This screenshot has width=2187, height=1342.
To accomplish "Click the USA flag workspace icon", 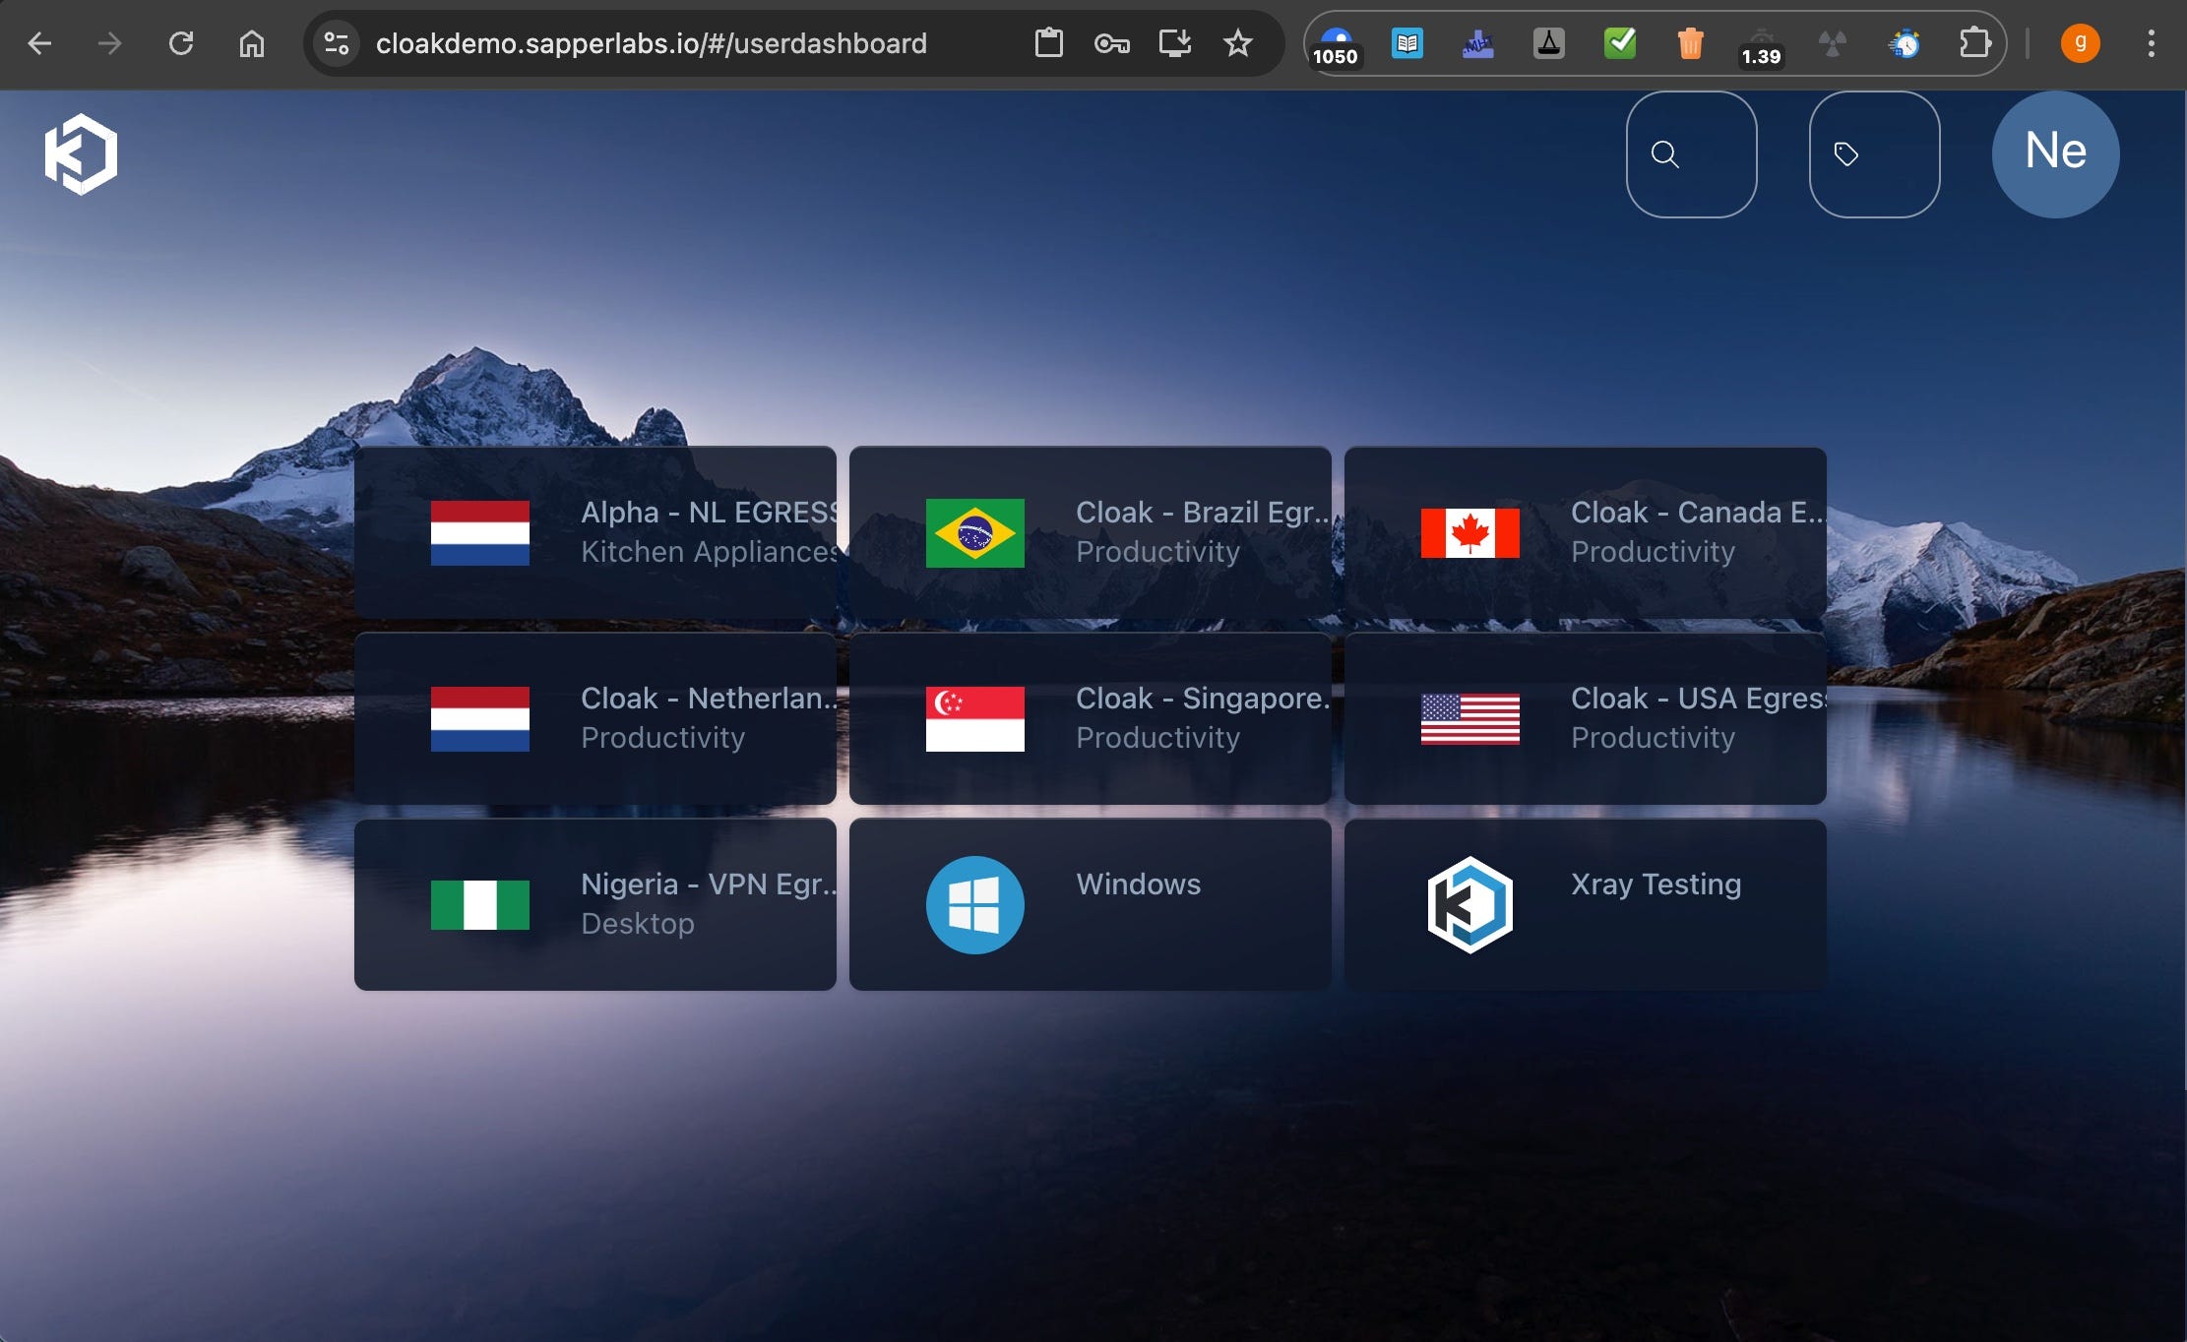I will tap(1469, 719).
